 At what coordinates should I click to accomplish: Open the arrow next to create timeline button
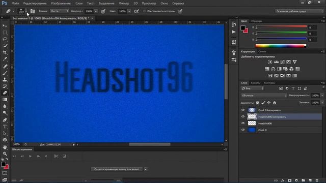[x=146, y=169]
